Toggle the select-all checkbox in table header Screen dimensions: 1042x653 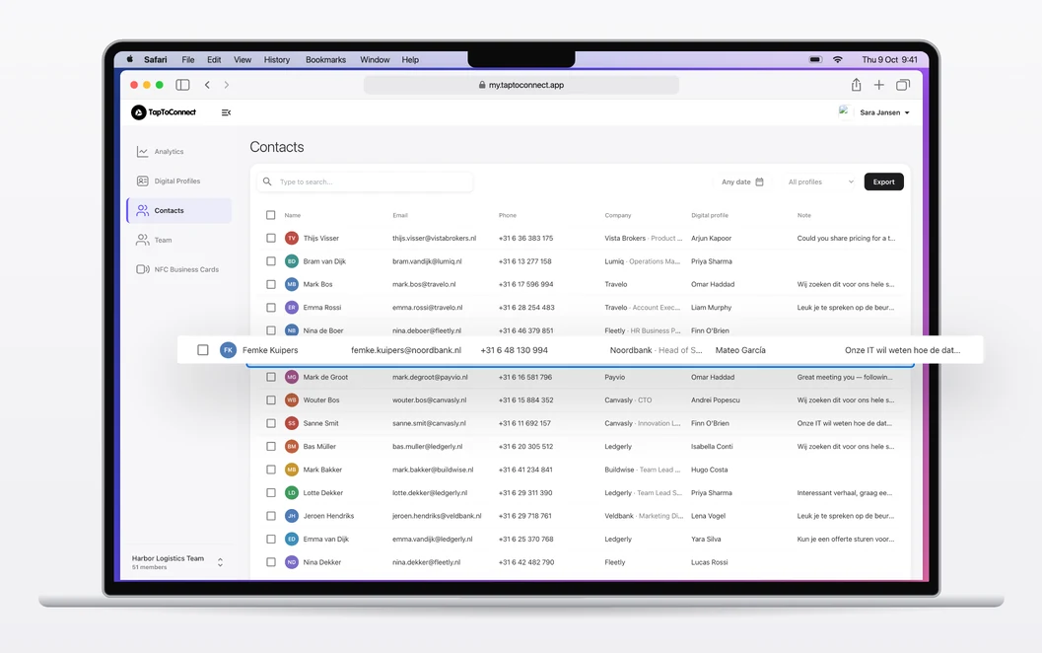pos(270,215)
